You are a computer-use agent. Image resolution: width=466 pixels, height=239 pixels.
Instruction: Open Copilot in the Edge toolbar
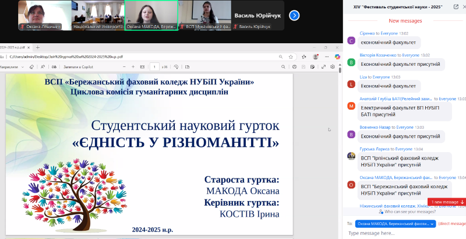point(337,57)
